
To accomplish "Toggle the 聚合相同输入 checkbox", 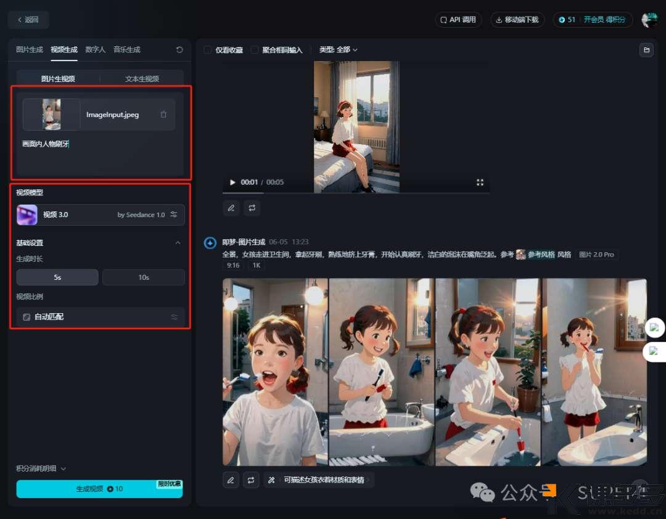I will pos(255,50).
